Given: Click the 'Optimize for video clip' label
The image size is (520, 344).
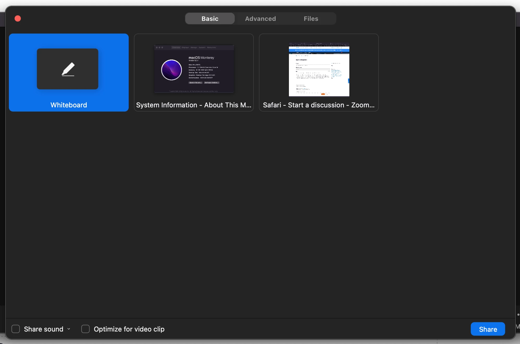Looking at the screenshot, I should coord(129,329).
